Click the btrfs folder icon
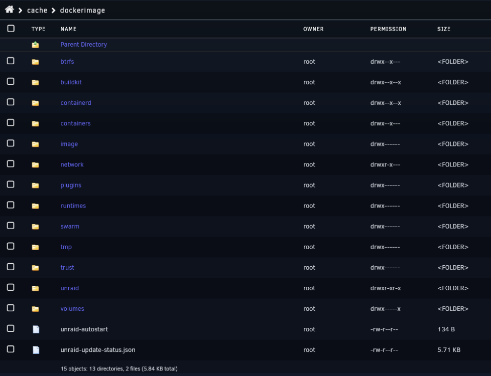The height and width of the screenshot is (376, 491). [x=35, y=62]
